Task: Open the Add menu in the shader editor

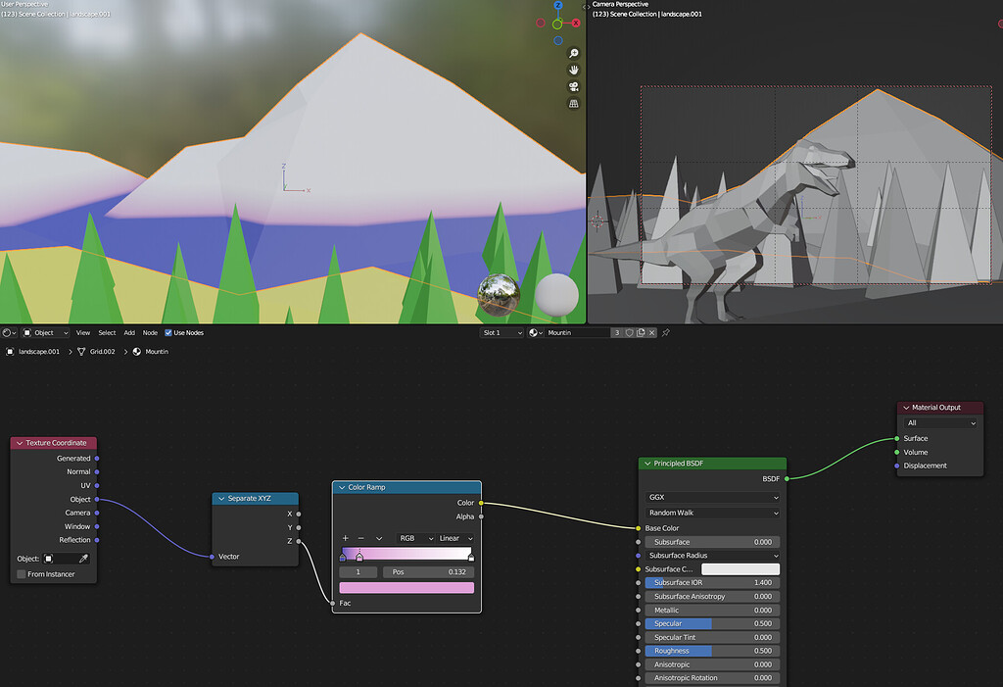Action: click(x=129, y=332)
